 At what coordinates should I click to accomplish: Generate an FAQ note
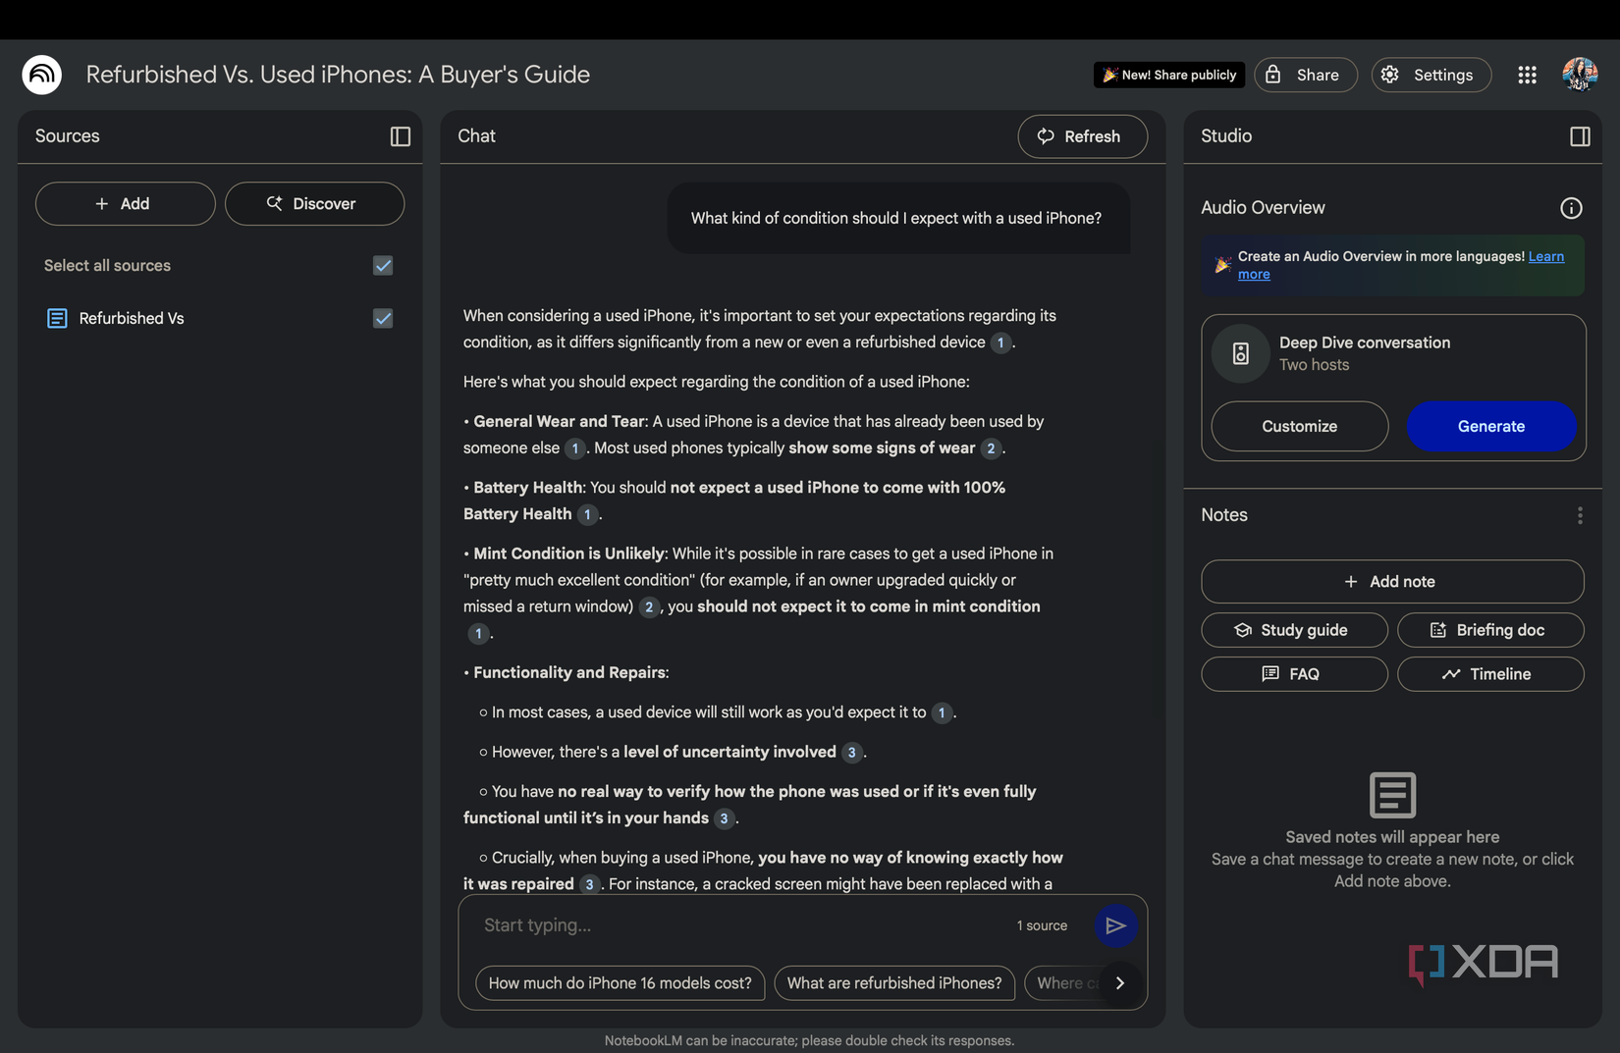tap(1294, 674)
